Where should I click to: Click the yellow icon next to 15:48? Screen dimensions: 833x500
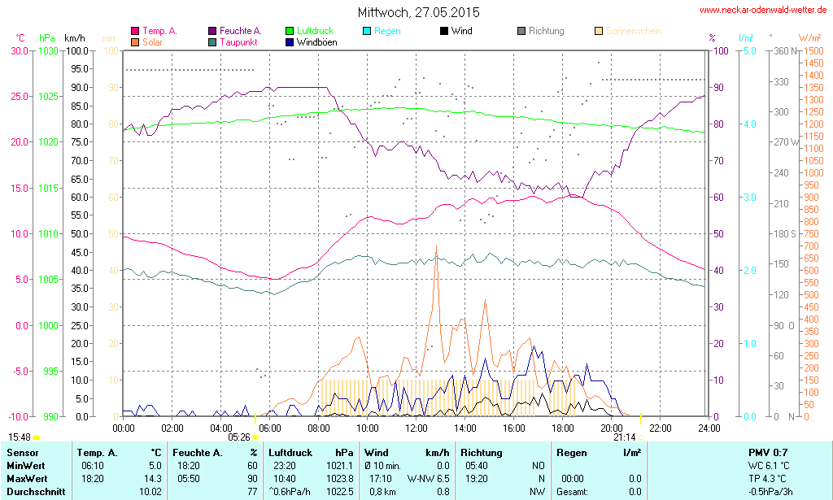tap(37, 437)
